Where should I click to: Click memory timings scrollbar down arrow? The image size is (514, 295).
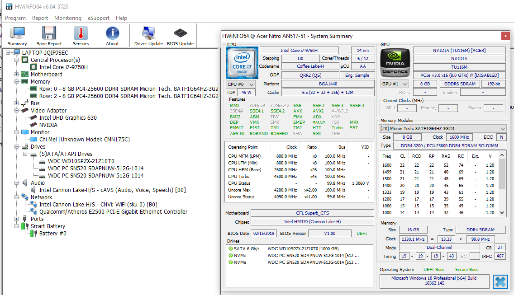502,212
